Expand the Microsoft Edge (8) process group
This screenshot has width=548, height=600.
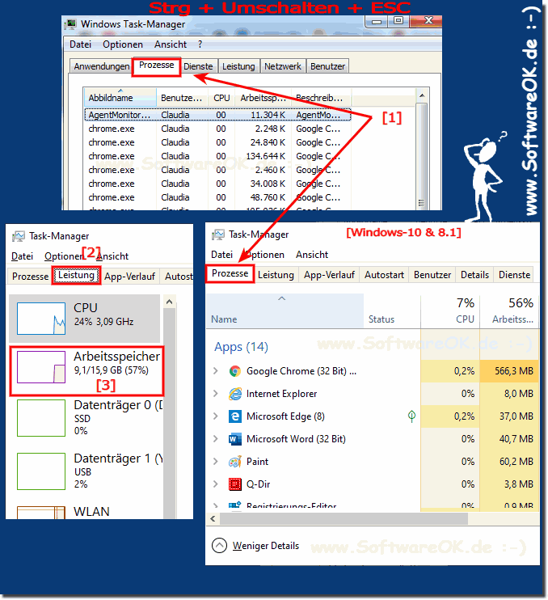216,416
